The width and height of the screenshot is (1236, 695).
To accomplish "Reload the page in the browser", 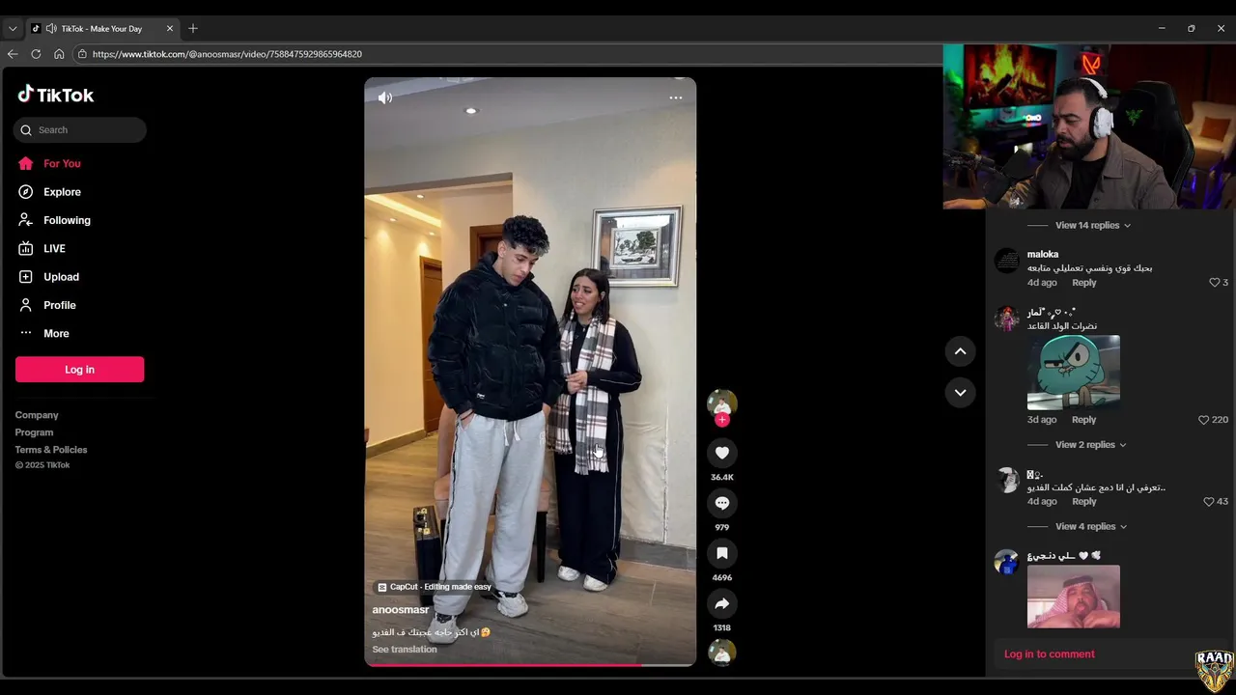I will point(36,54).
